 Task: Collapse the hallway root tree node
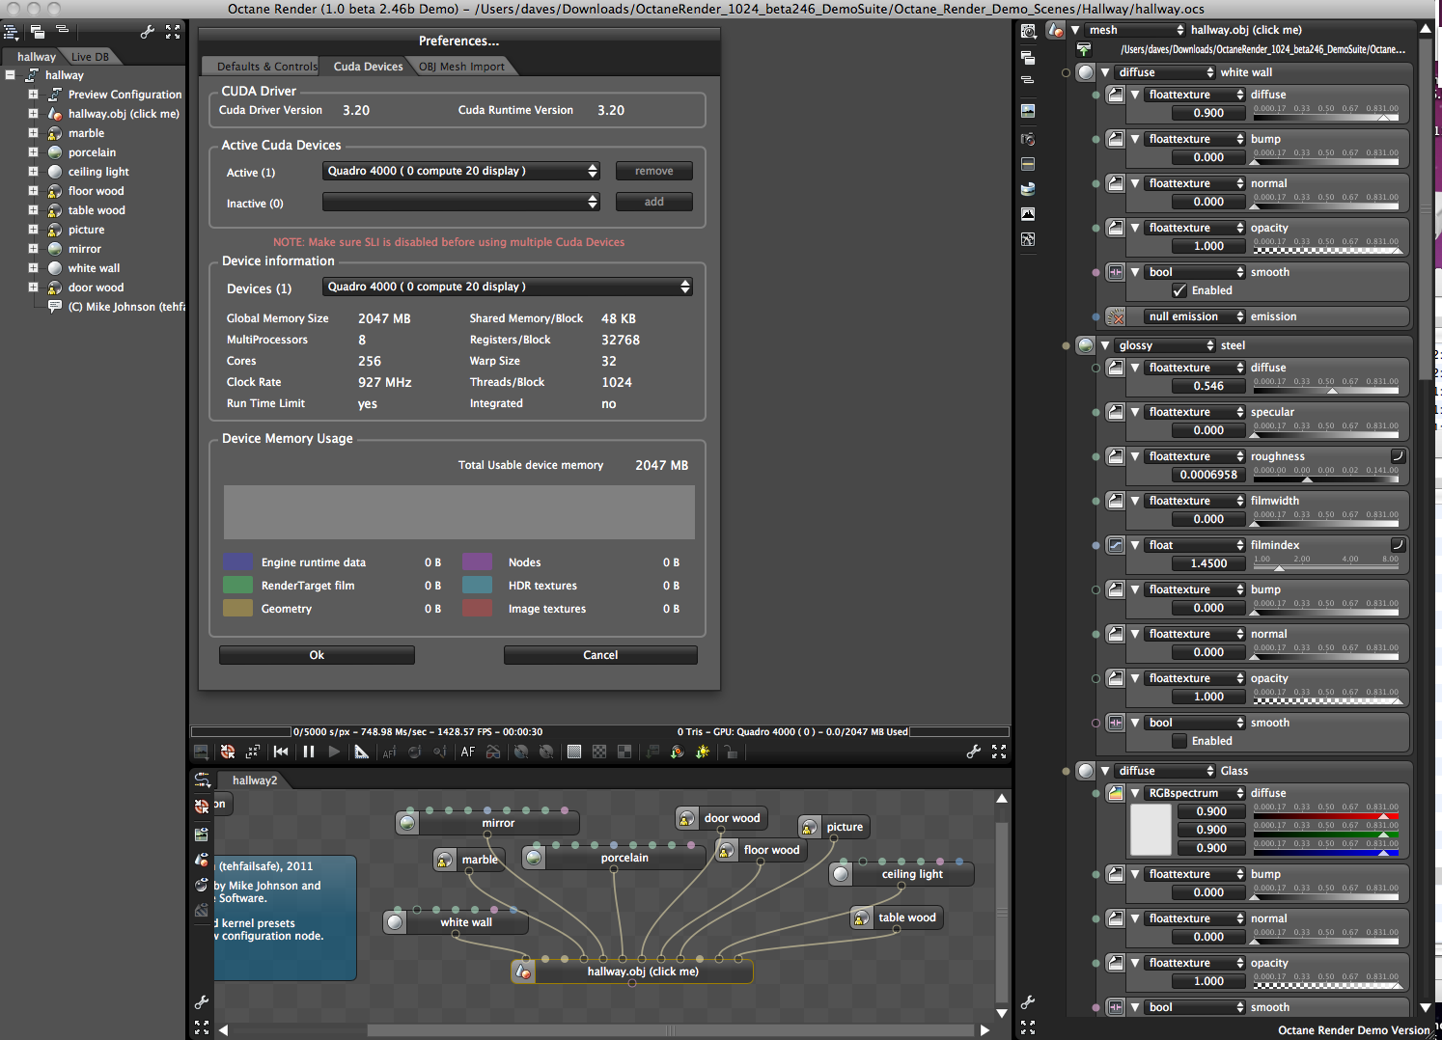pos(11,75)
